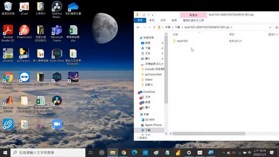
Task: Open the clock and date in taskbar
Action: [x=260, y=153]
